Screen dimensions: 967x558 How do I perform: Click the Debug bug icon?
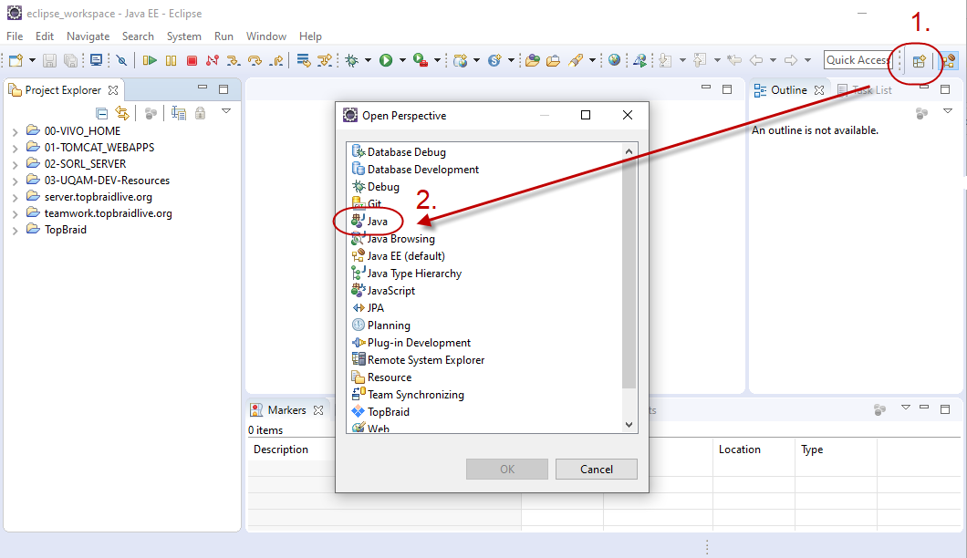pyautogui.click(x=352, y=60)
